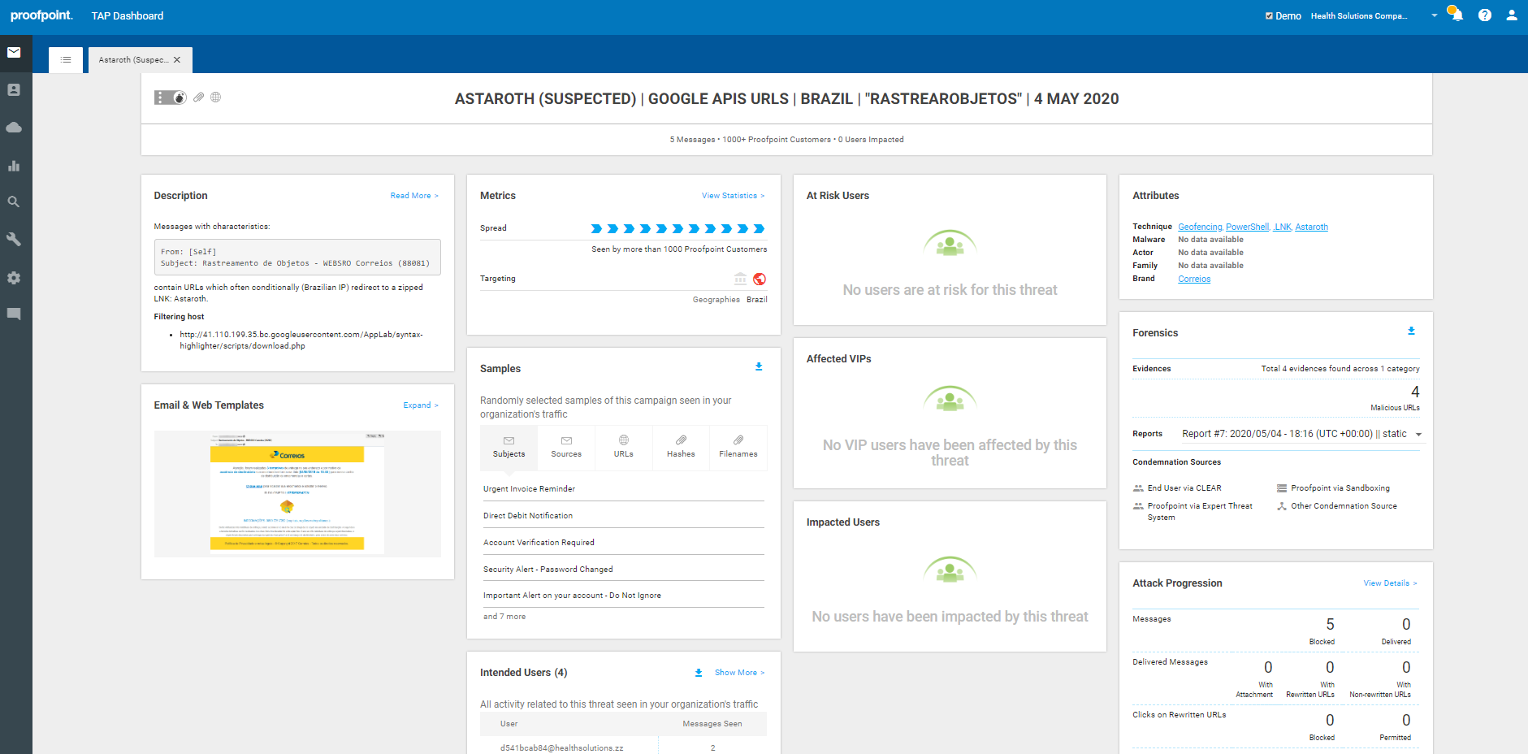Open the Reports dropdown Report #7
This screenshot has height=754, width=1528.
pyautogui.click(x=1301, y=434)
